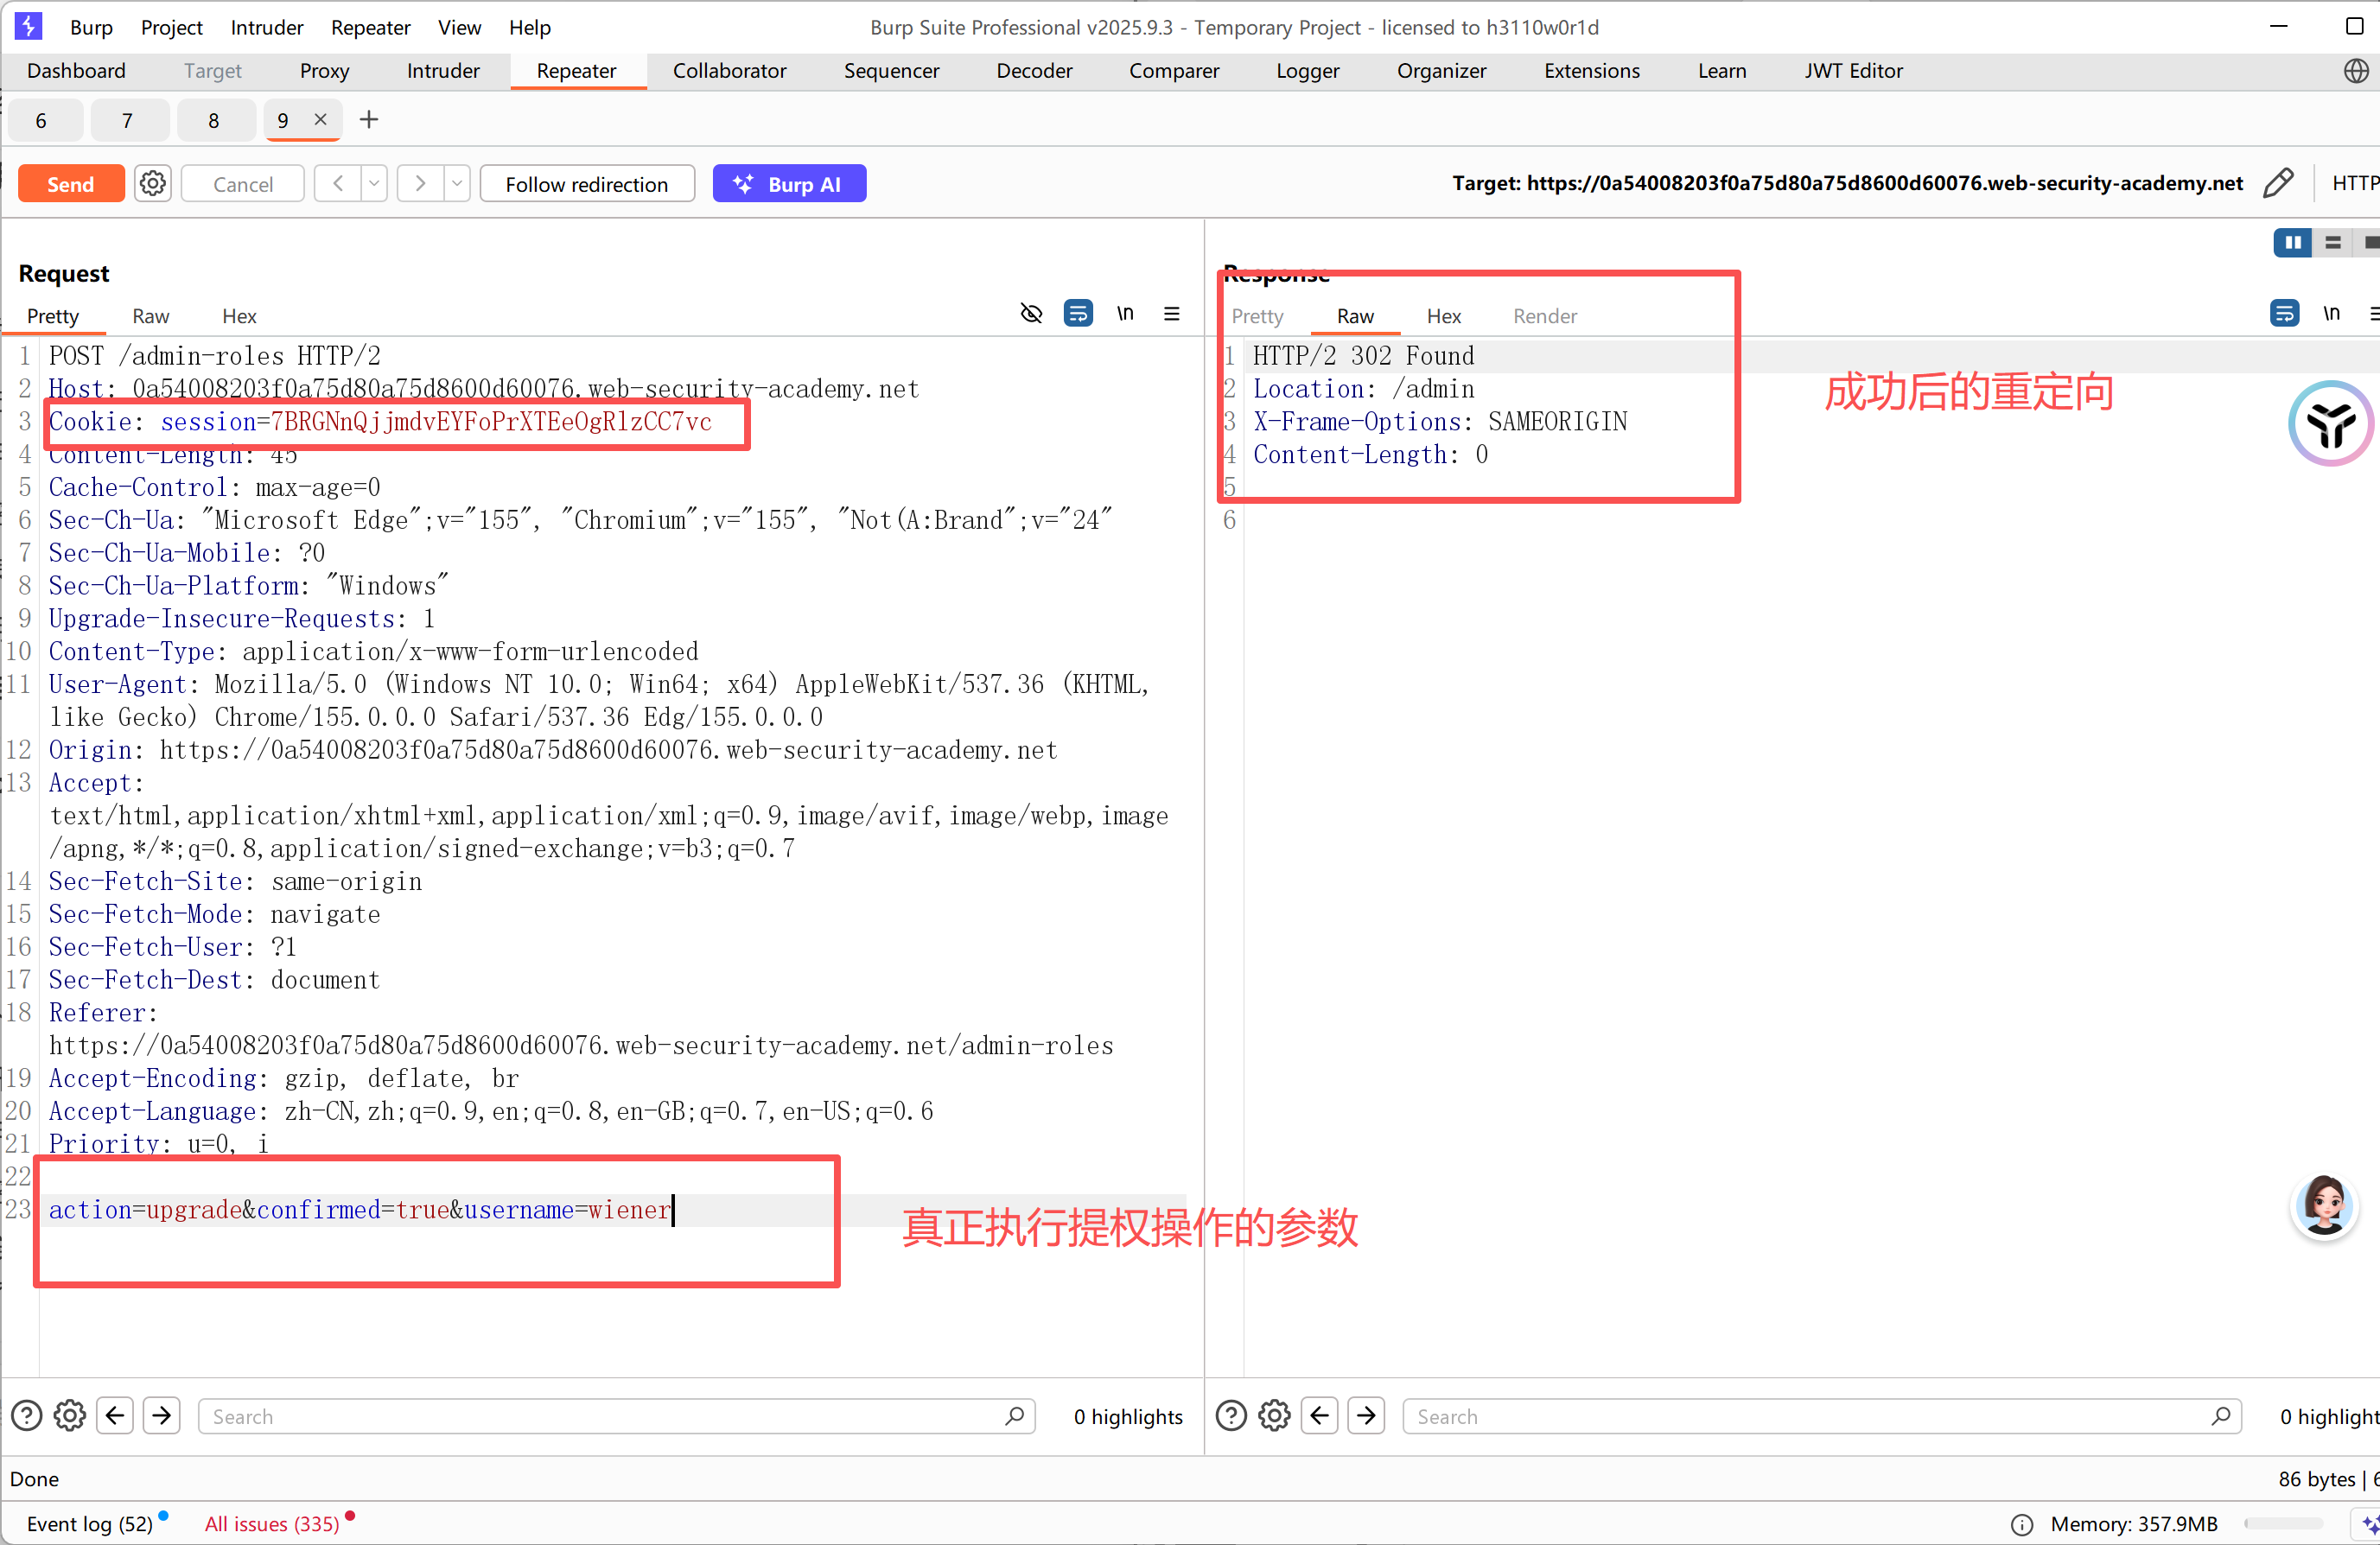The image size is (2380, 1545).
Task: Toggle \n newline display in Request
Action: tap(1126, 314)
